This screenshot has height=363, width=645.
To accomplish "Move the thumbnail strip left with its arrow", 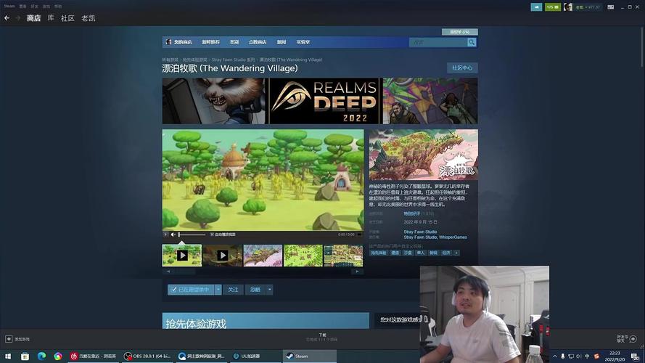I will click(168, 272).
